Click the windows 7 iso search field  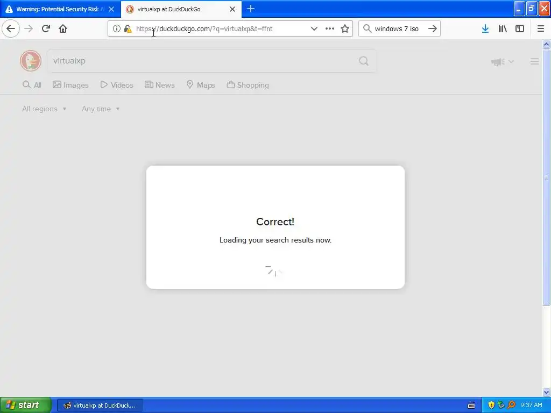[397, 29]
